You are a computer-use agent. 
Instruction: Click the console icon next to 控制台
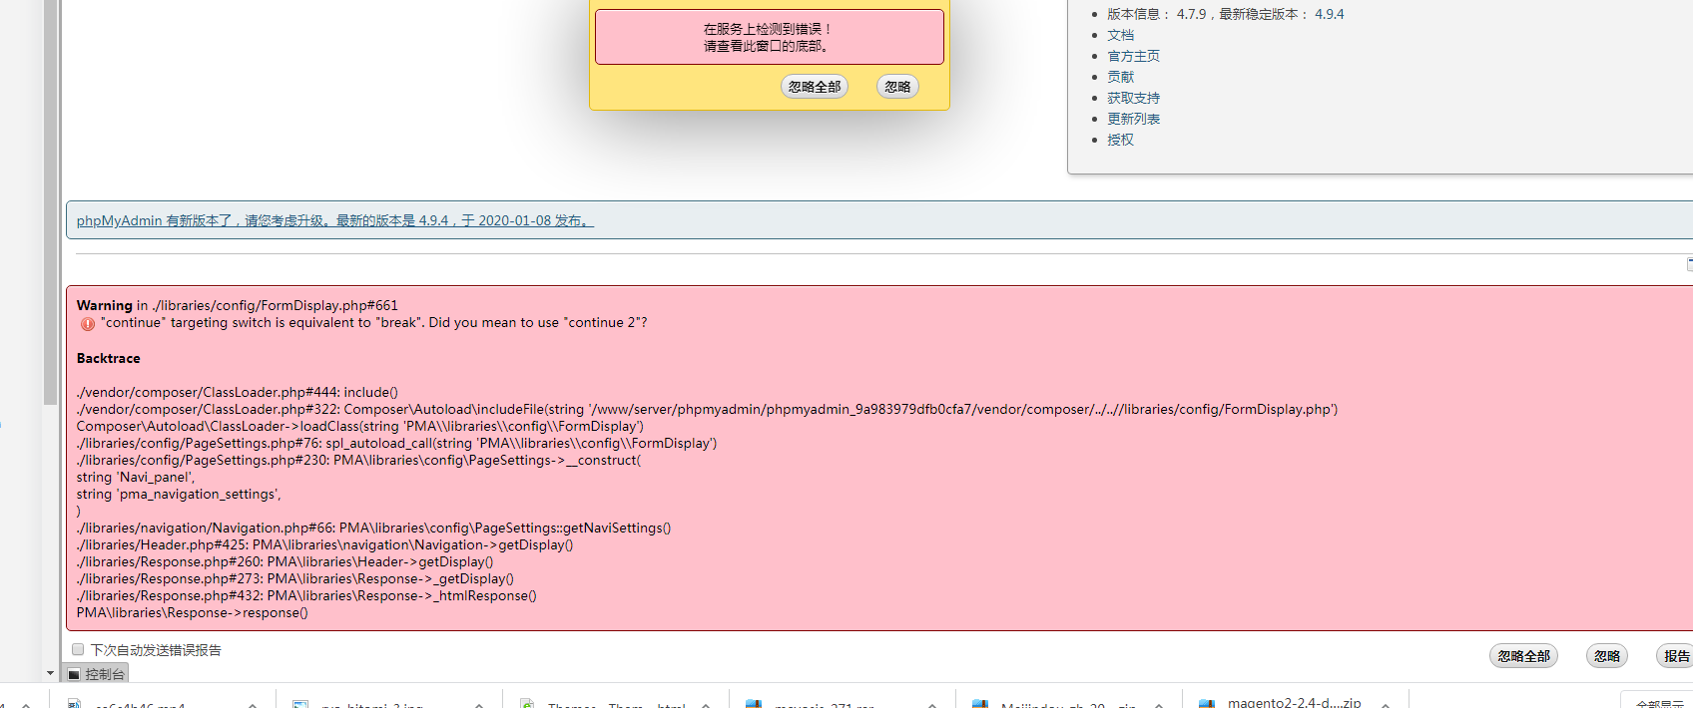coord(73,674)
